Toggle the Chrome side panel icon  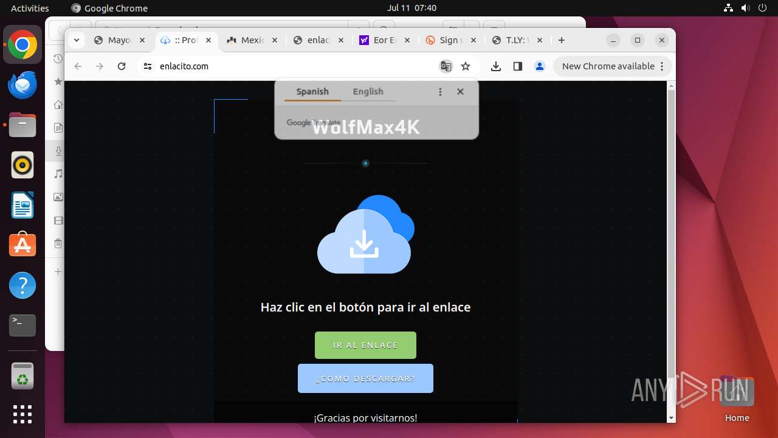pos(518,66)
